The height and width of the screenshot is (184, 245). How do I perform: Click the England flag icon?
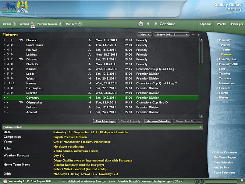click(x=33, y=27)
